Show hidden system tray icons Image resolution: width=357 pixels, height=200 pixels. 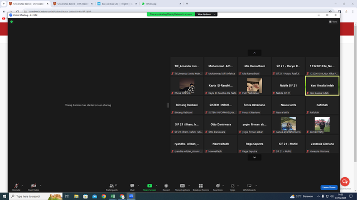(x=319, y=196)
